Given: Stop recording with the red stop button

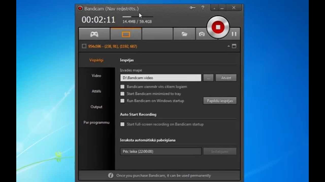Looking at the screenshot, I should 218,27.
